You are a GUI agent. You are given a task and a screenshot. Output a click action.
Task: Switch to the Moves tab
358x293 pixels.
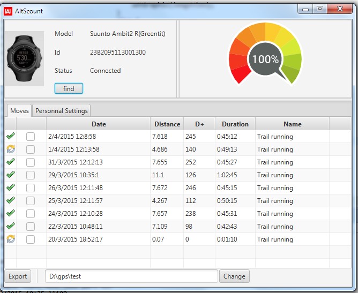click(x=19, y=111)
